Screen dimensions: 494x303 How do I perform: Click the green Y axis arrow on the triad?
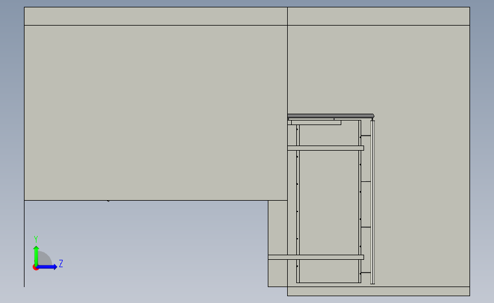[36, 256]
